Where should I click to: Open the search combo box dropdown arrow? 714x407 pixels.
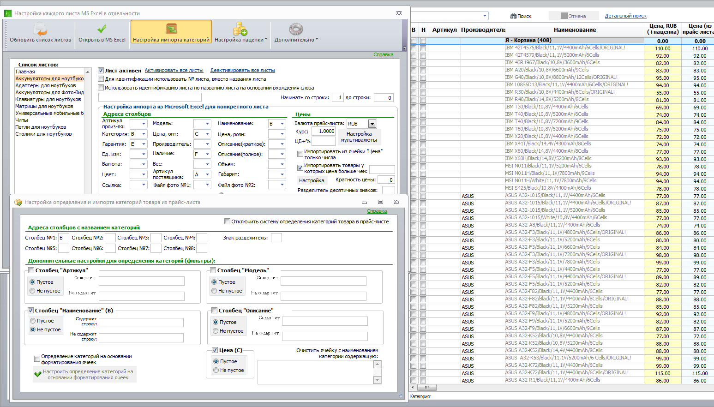[485, 16]
